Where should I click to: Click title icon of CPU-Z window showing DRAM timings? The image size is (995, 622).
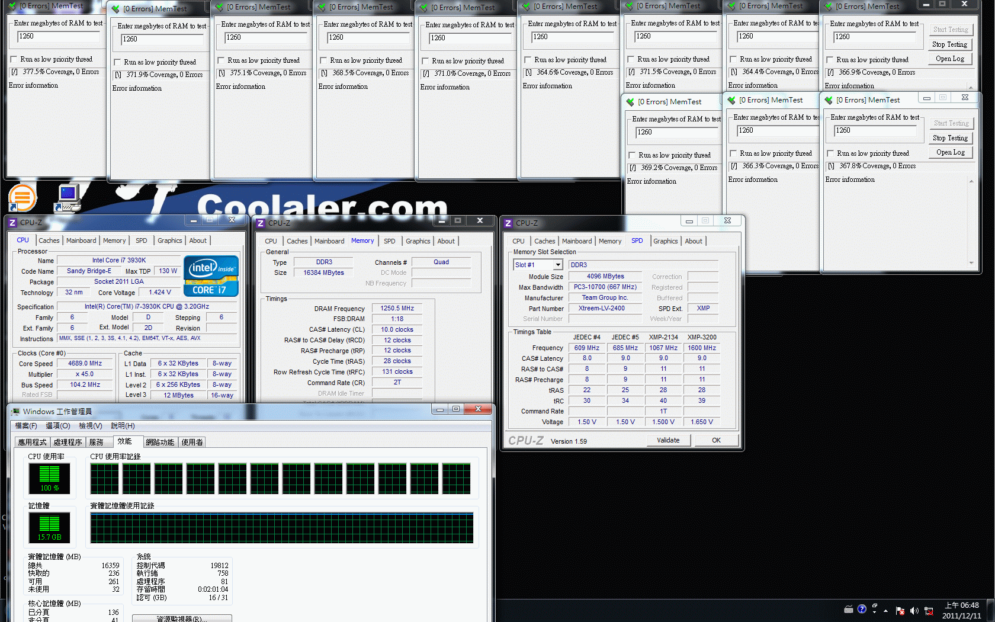point(261,223)
